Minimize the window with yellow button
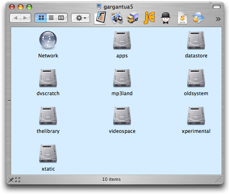The image size is (229, 194). pos(20,7)
